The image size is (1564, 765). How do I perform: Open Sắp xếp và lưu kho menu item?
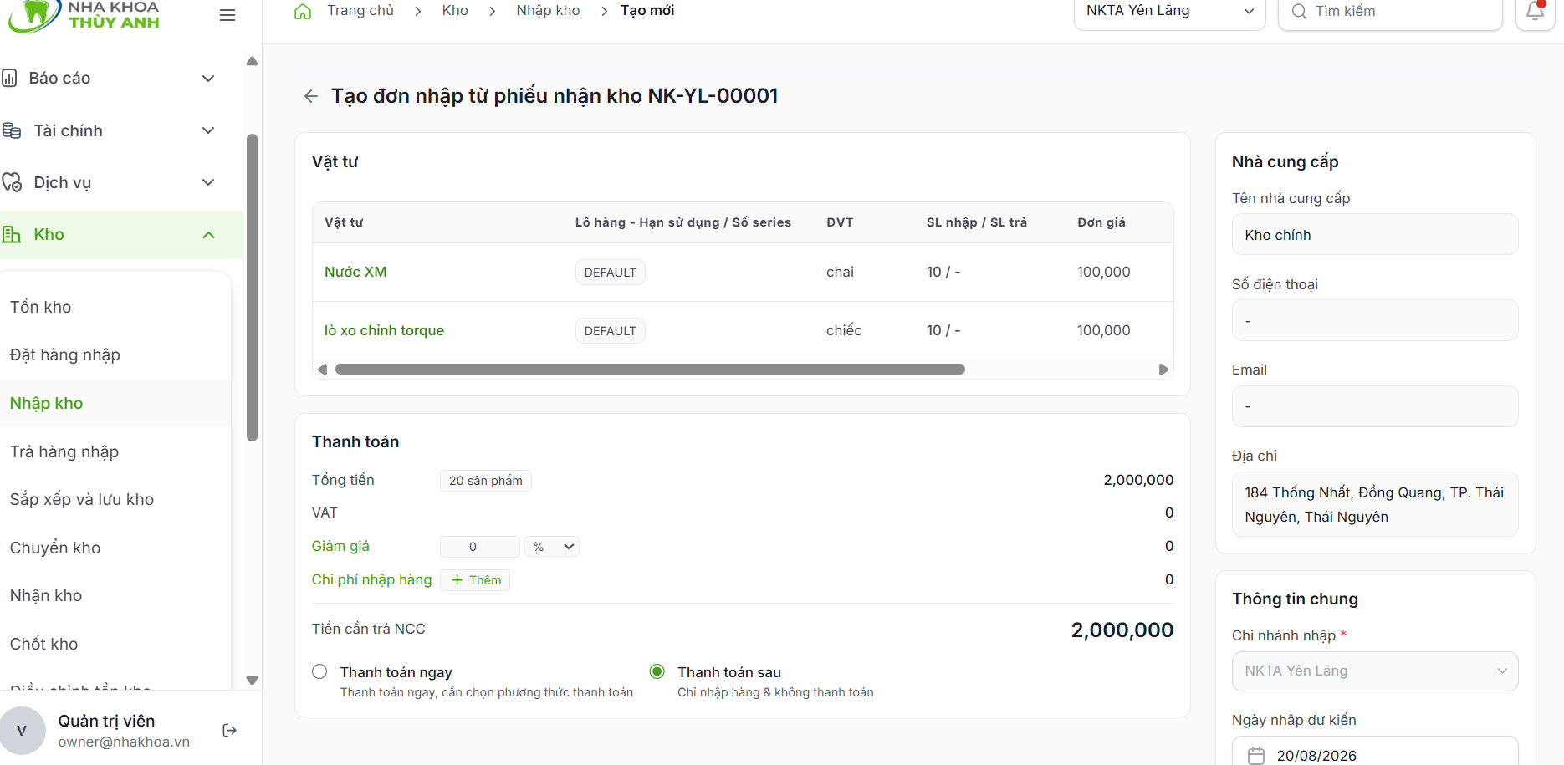pos(82,499)
